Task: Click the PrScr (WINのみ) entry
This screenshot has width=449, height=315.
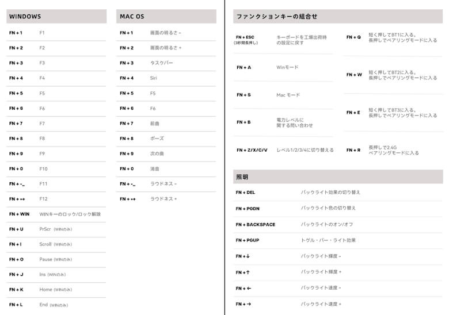Action: click(55, 229)
